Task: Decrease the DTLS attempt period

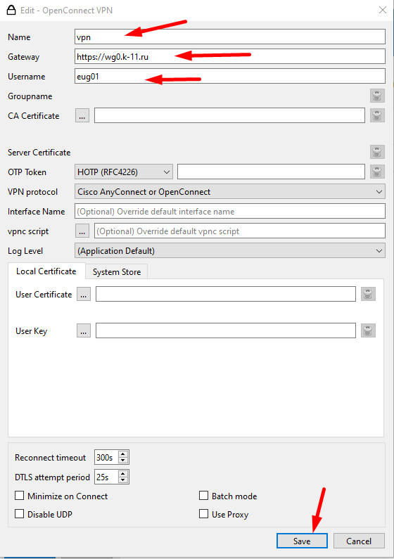Action: (123, 480)
